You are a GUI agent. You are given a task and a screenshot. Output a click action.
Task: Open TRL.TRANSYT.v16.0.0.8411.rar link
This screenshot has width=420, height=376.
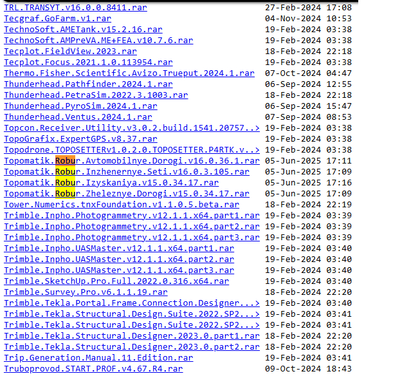click(75, 8)
